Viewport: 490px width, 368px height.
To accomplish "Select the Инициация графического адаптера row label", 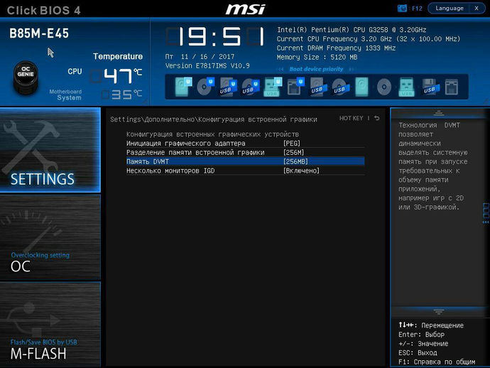I will coord(185,144).
